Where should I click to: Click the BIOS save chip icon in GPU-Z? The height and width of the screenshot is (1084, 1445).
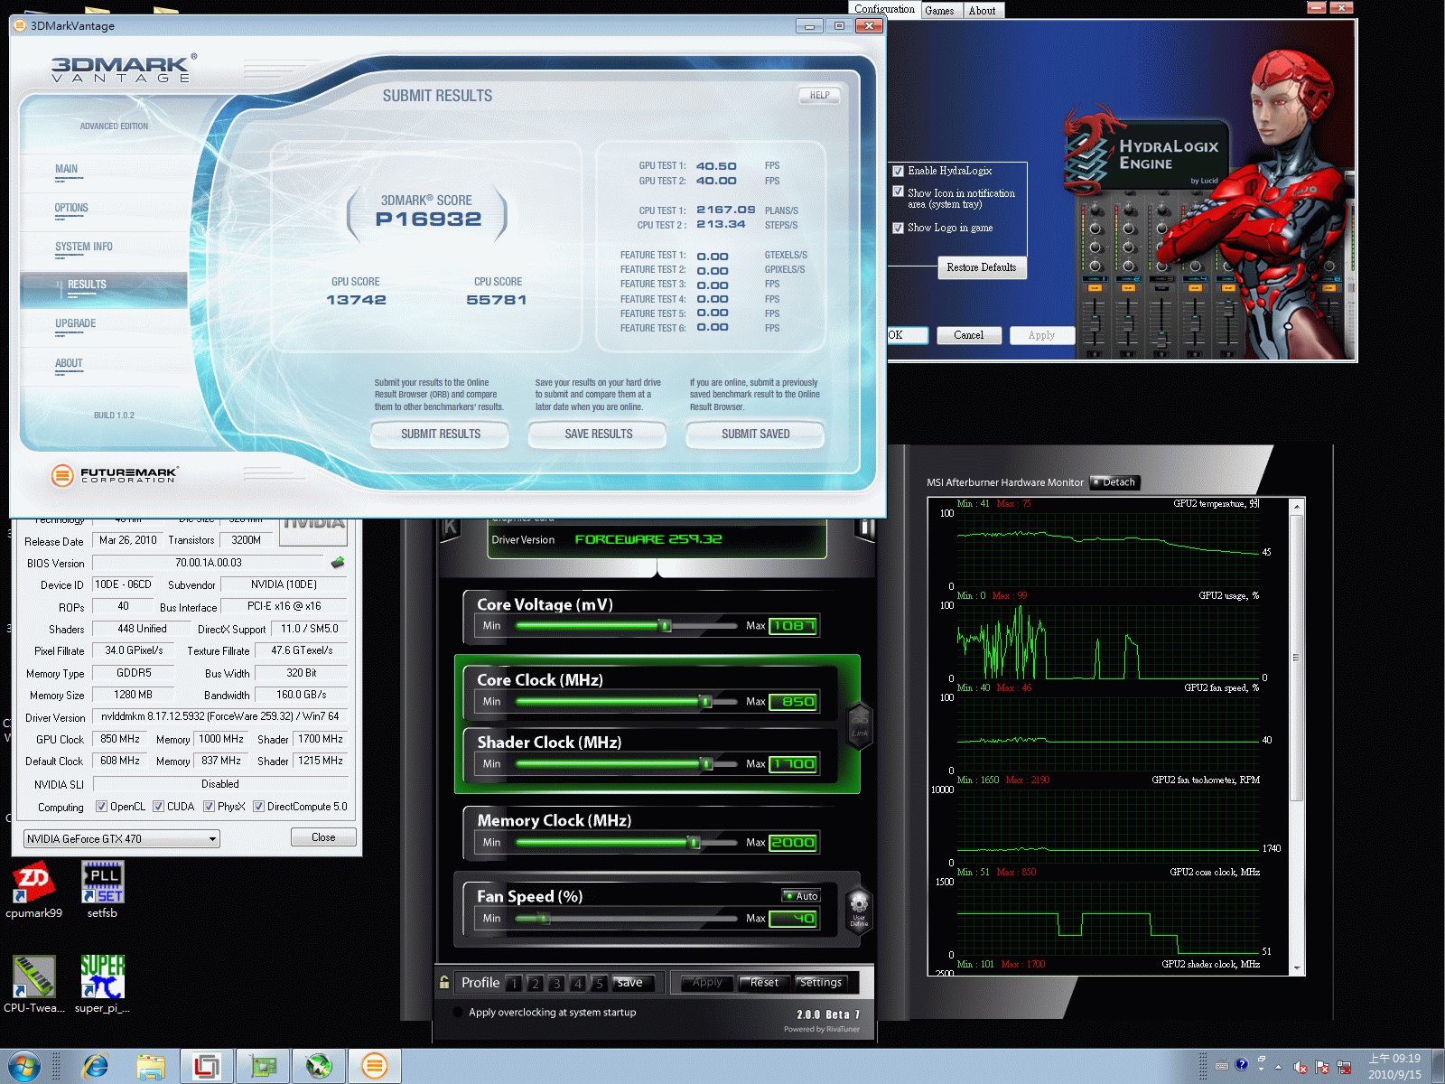pyautogui.click(x=338, y=563)
